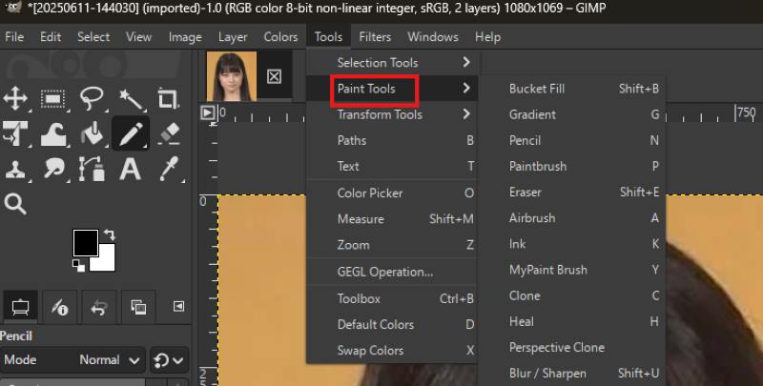Screen dimensions: 763x386
Task: Open the Colors menu
Action: [x=280, y=37]
